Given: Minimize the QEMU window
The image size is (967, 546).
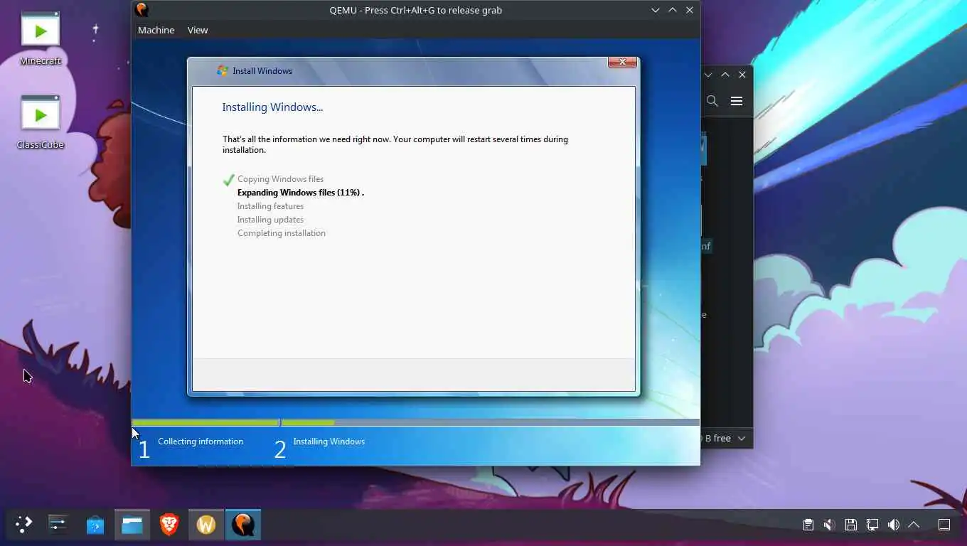Looking at the screenshot, I should (x=655, y=10).
